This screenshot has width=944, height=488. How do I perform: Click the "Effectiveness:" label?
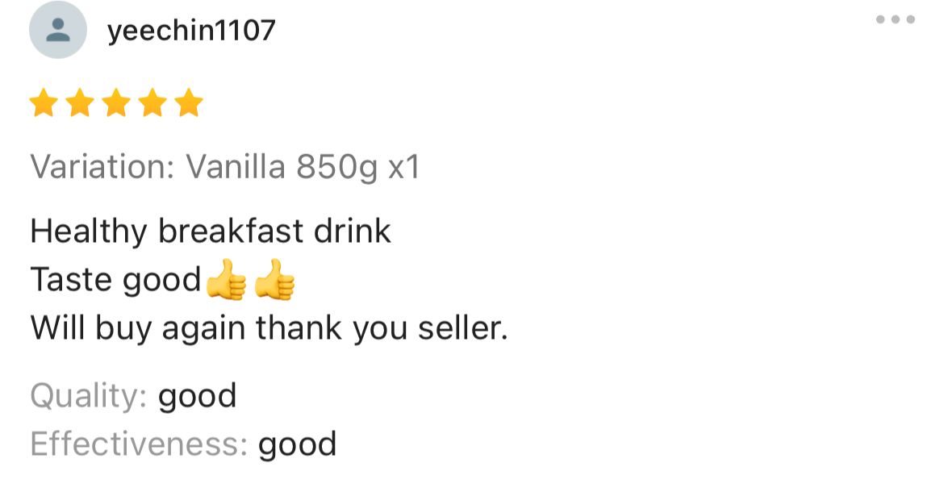click(x=138, y=444)
